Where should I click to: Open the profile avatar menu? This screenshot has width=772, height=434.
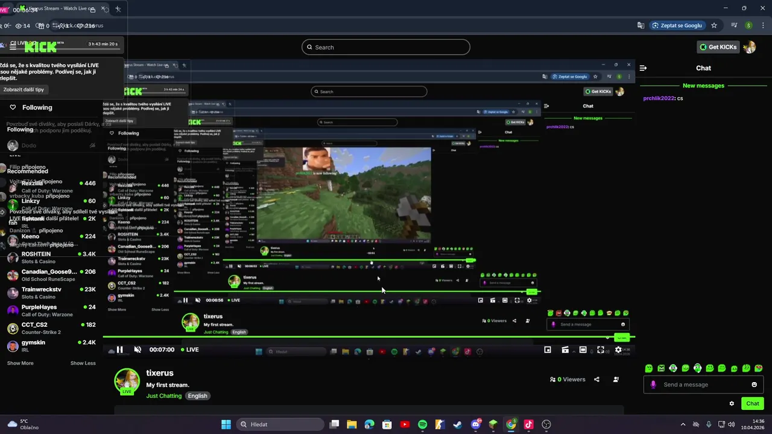coord(750,47)
